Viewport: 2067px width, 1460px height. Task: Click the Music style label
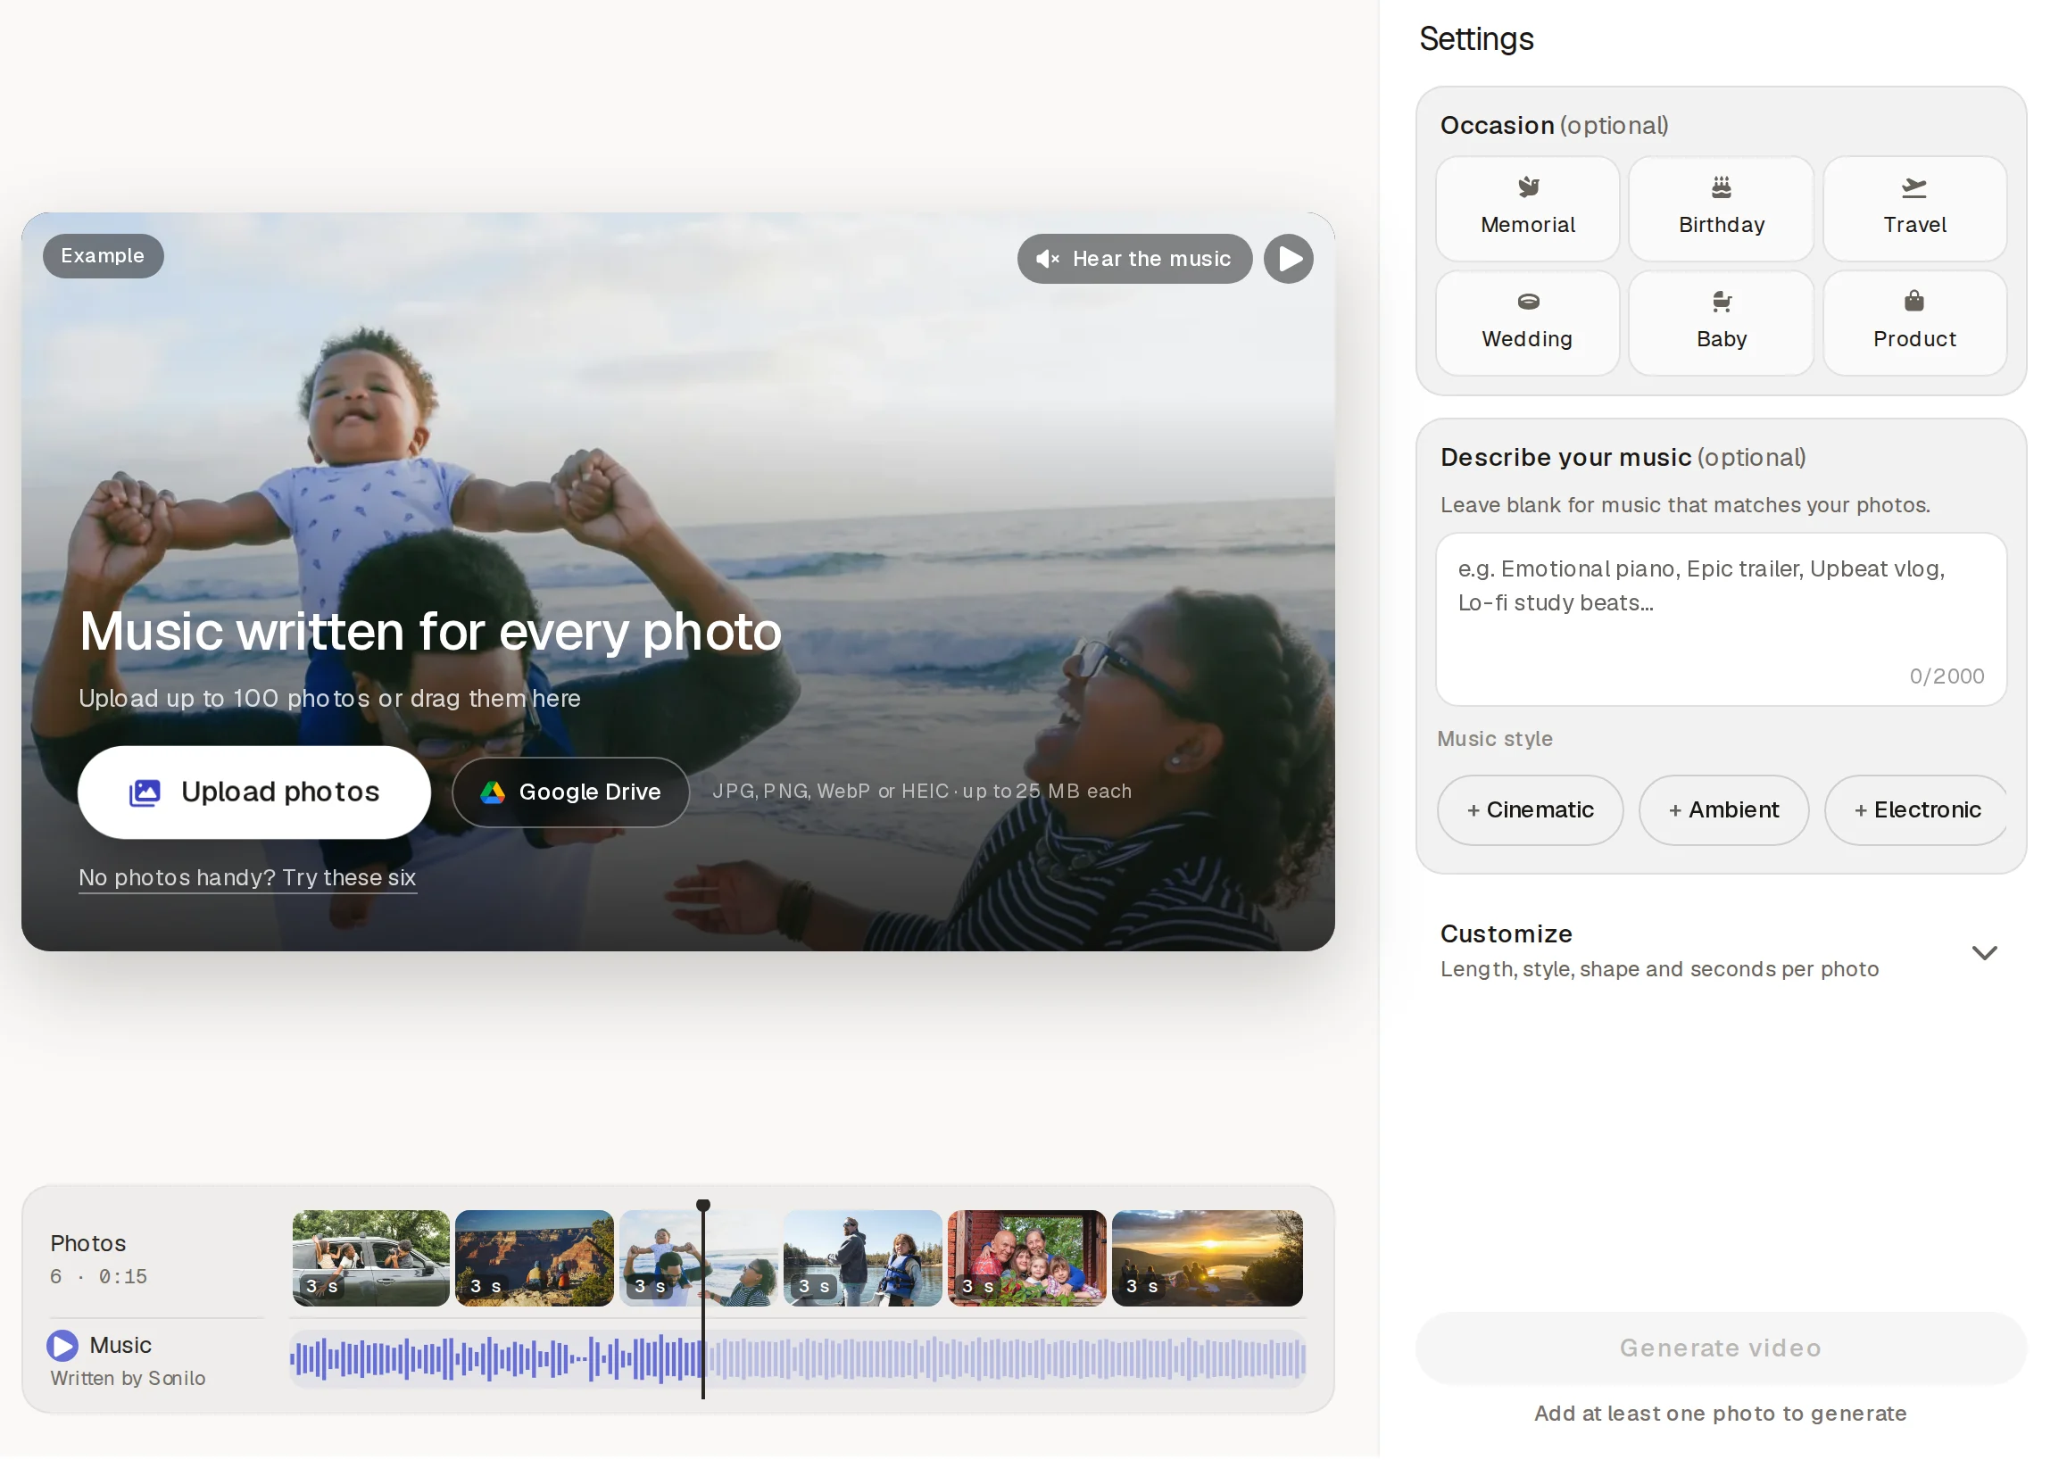(x=1497, y=740)
